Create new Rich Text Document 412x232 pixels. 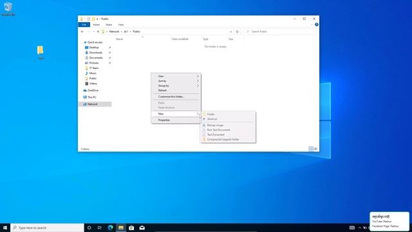[x=228, y=130]
